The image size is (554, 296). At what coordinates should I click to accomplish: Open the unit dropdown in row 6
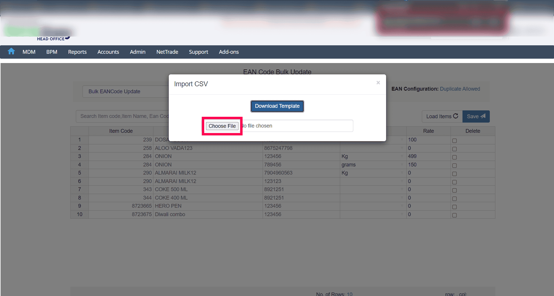pyautogui.click(x=402, y=181)
